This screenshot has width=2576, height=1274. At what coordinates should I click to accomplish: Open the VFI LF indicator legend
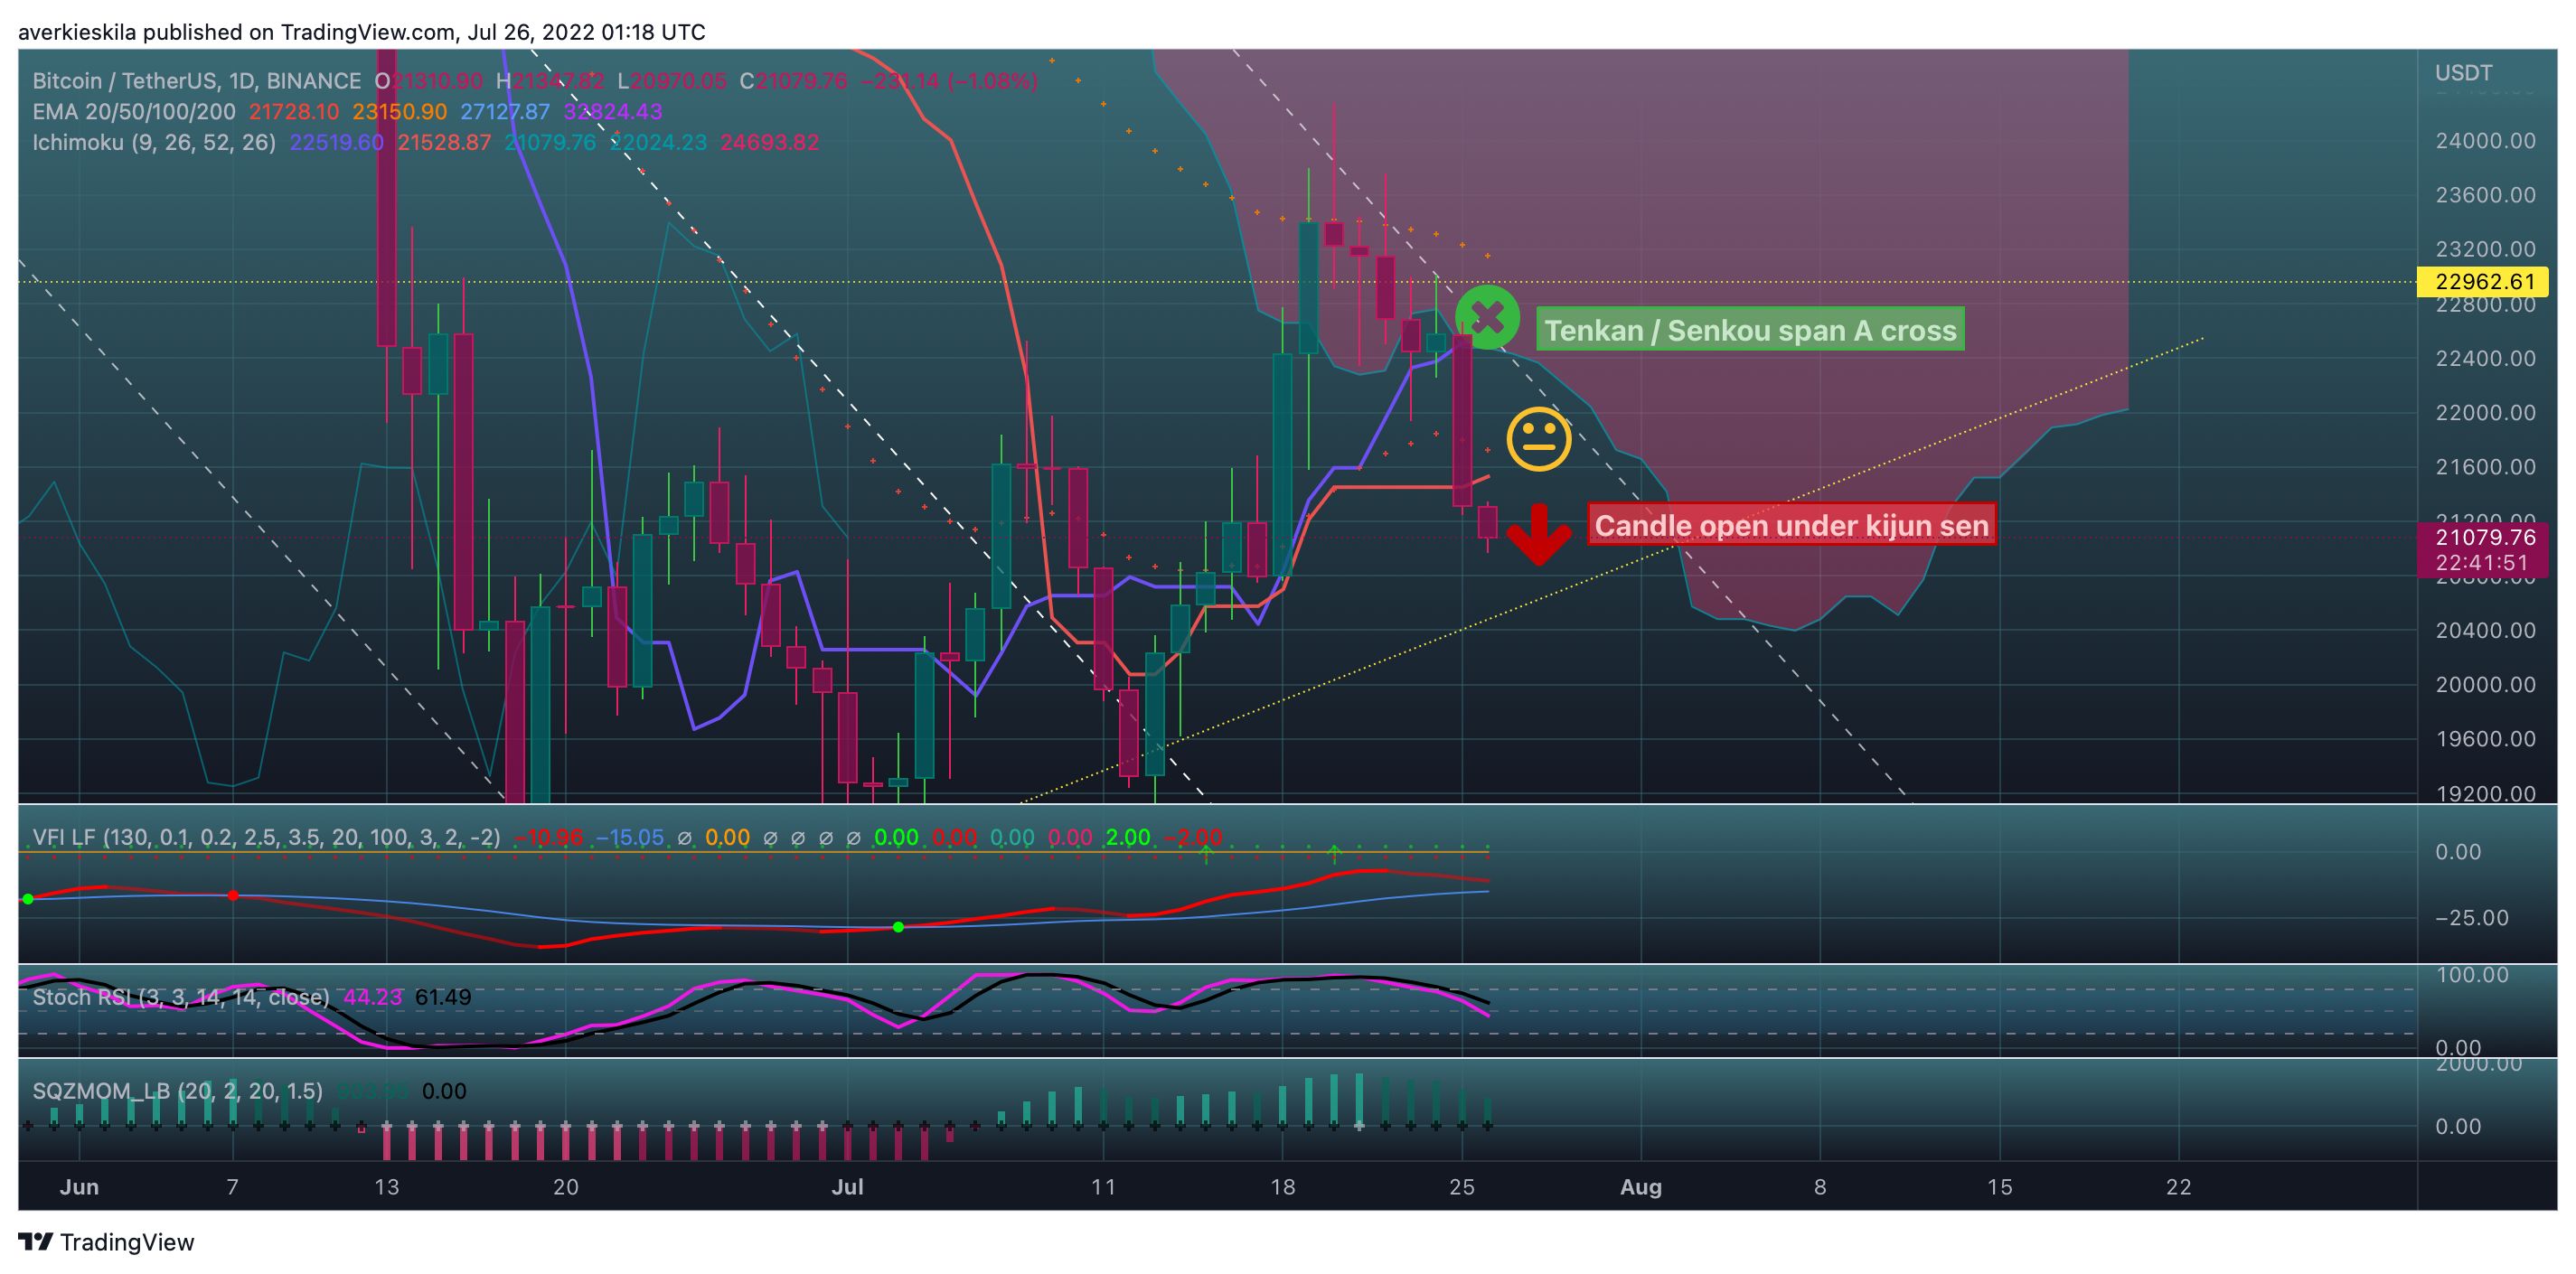[266, 838]
